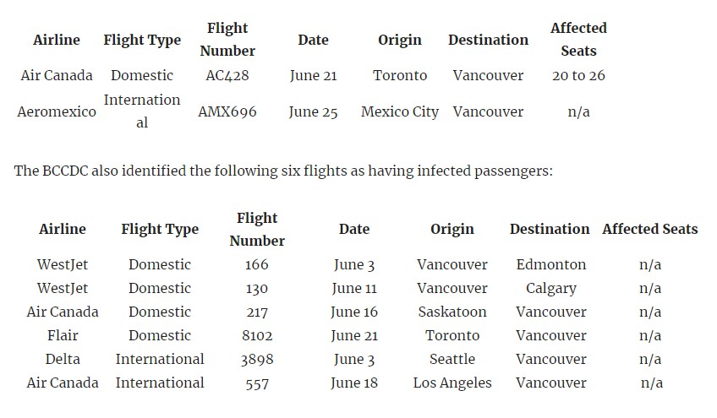Screen dimensions: 717x418
Task: Click the Affected Seats header in second table
Action: pos(649,229)
